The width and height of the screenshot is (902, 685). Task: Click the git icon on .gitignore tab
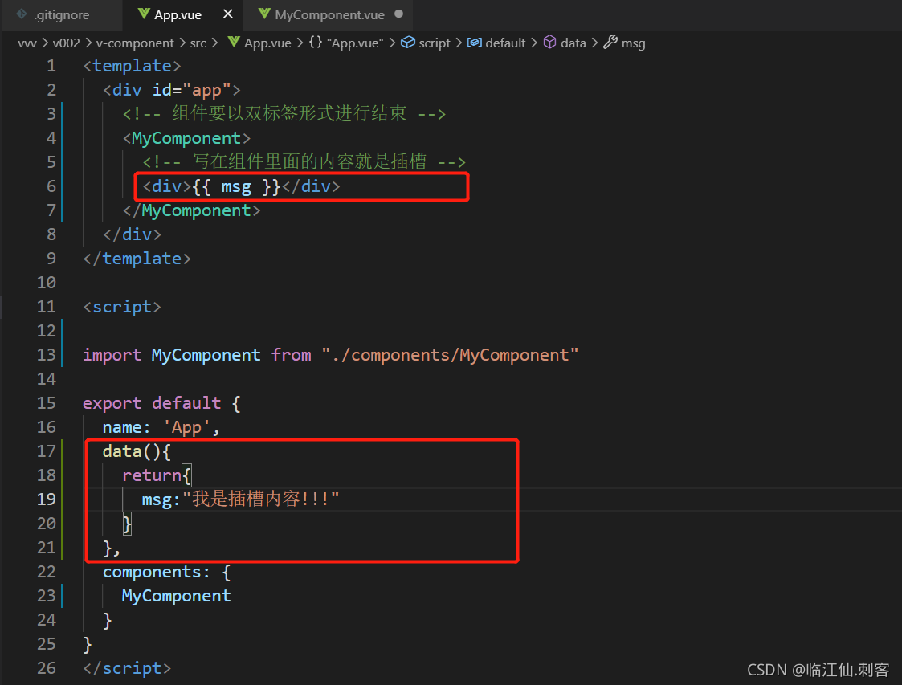22,14
